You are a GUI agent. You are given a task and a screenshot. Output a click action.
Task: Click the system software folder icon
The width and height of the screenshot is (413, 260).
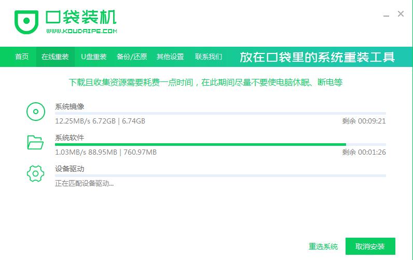[35, 143]
